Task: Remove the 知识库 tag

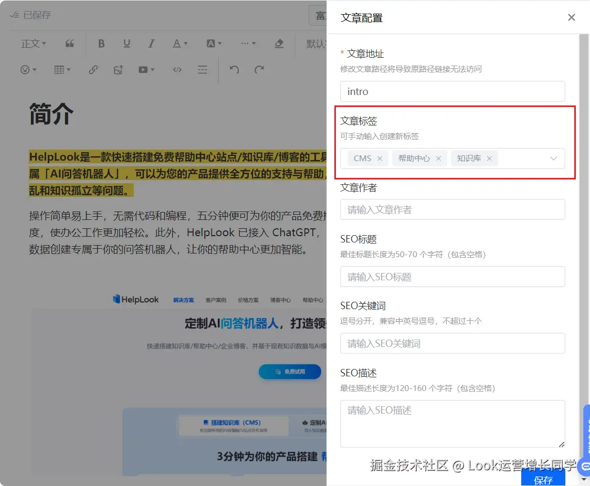Action: (489, 159)
